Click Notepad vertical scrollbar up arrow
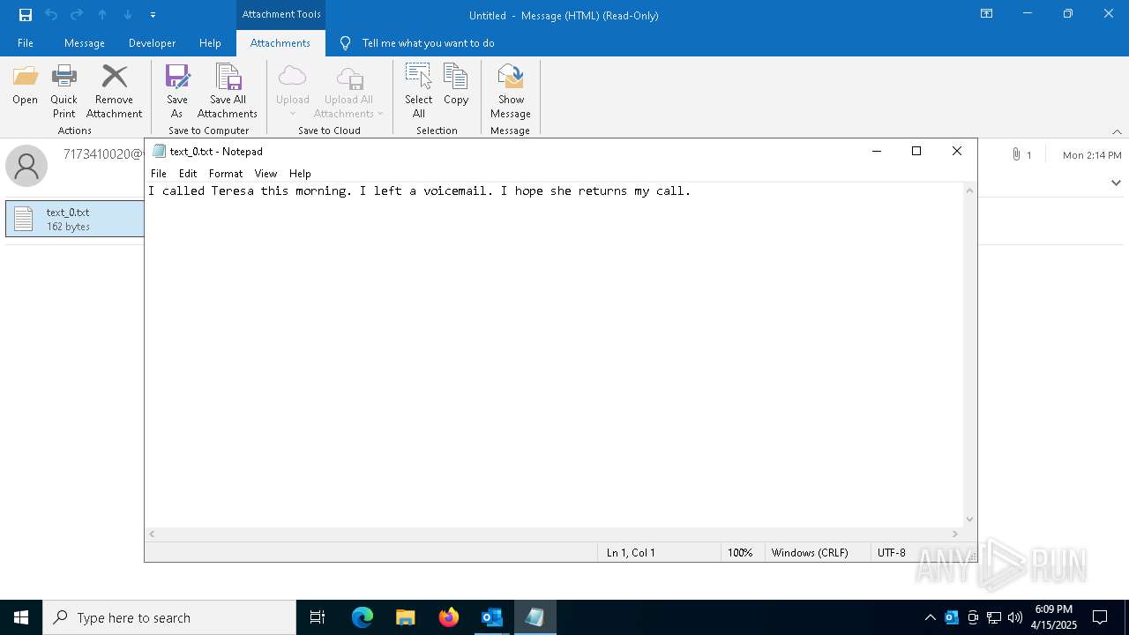 pos(969,190)
